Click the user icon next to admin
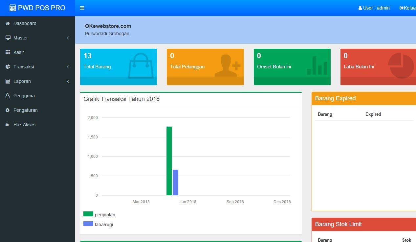The image size is (416, 242). pos(360,8)
